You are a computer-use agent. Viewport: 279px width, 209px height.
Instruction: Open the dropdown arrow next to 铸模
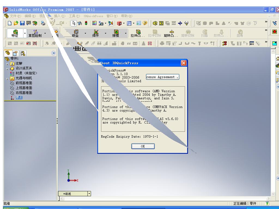coord(126,33)
